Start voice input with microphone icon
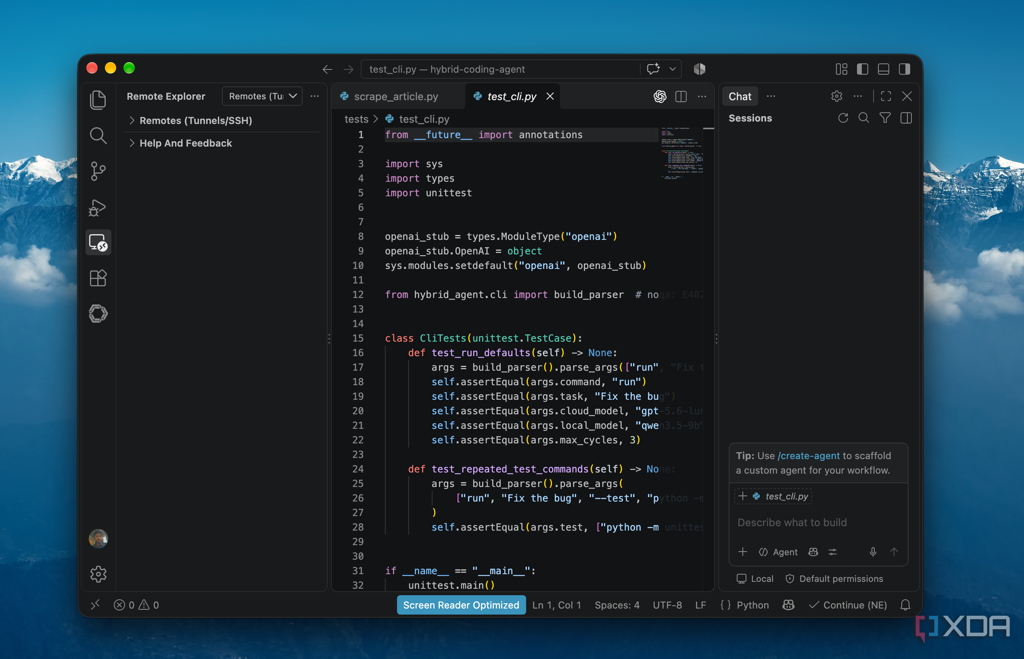Image resolution: width=1024 pixels, height=659 pixels. click(x=873, y=552)
